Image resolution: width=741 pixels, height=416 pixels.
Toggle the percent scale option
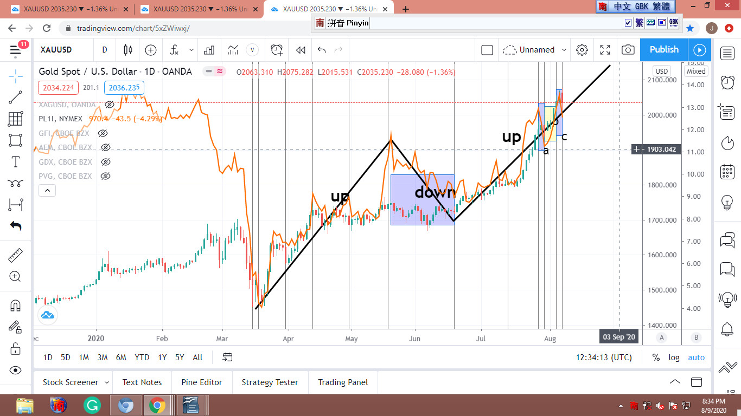(656, 357)
